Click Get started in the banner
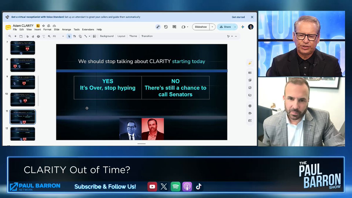This screenshot has width=352, height=198. pos(238,17)
